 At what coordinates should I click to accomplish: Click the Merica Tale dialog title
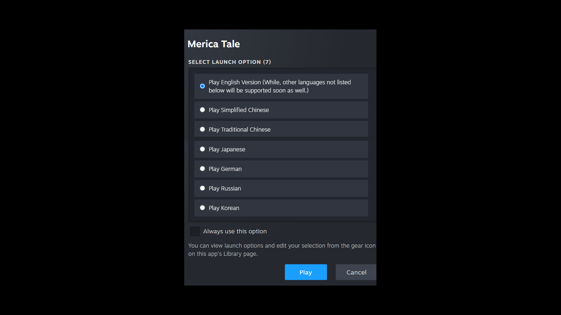click(214, 44)
